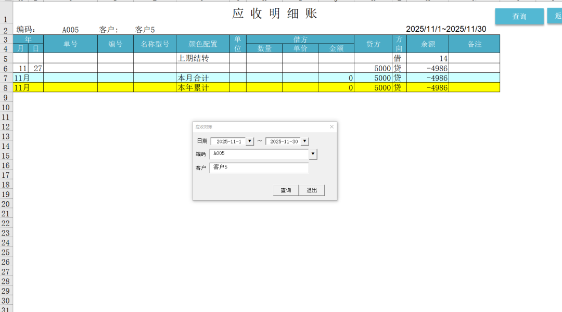Select the date range cell 2025/11/1~2025/11/30
Viewport: 562px width, 312px height.
pyautogui.click(x=446, y=29)
